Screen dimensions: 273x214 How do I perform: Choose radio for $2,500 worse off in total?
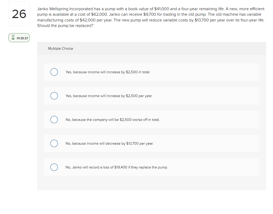click(x=54, y=120)
